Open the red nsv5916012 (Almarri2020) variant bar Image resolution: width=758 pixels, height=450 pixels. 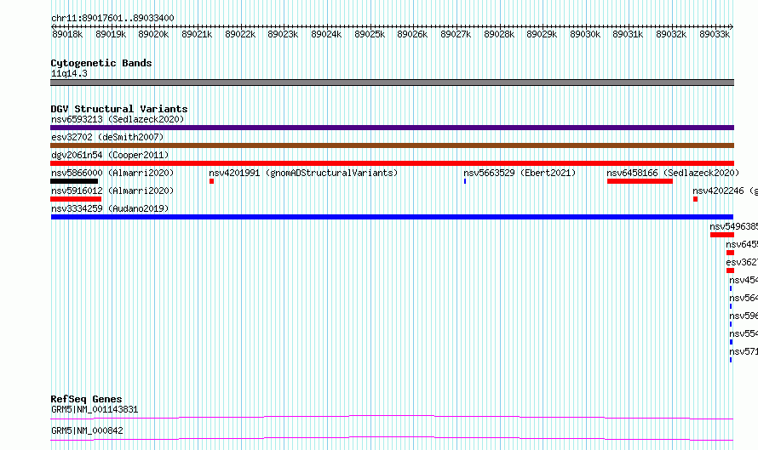click(x=76, y=199)
